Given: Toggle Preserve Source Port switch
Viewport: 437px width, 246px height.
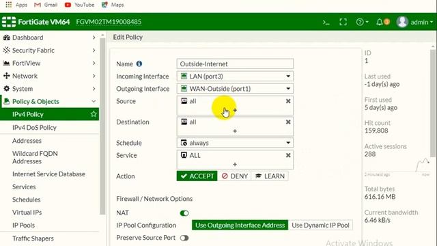Looking at the screenshot, I should click(x=184, y=238).
